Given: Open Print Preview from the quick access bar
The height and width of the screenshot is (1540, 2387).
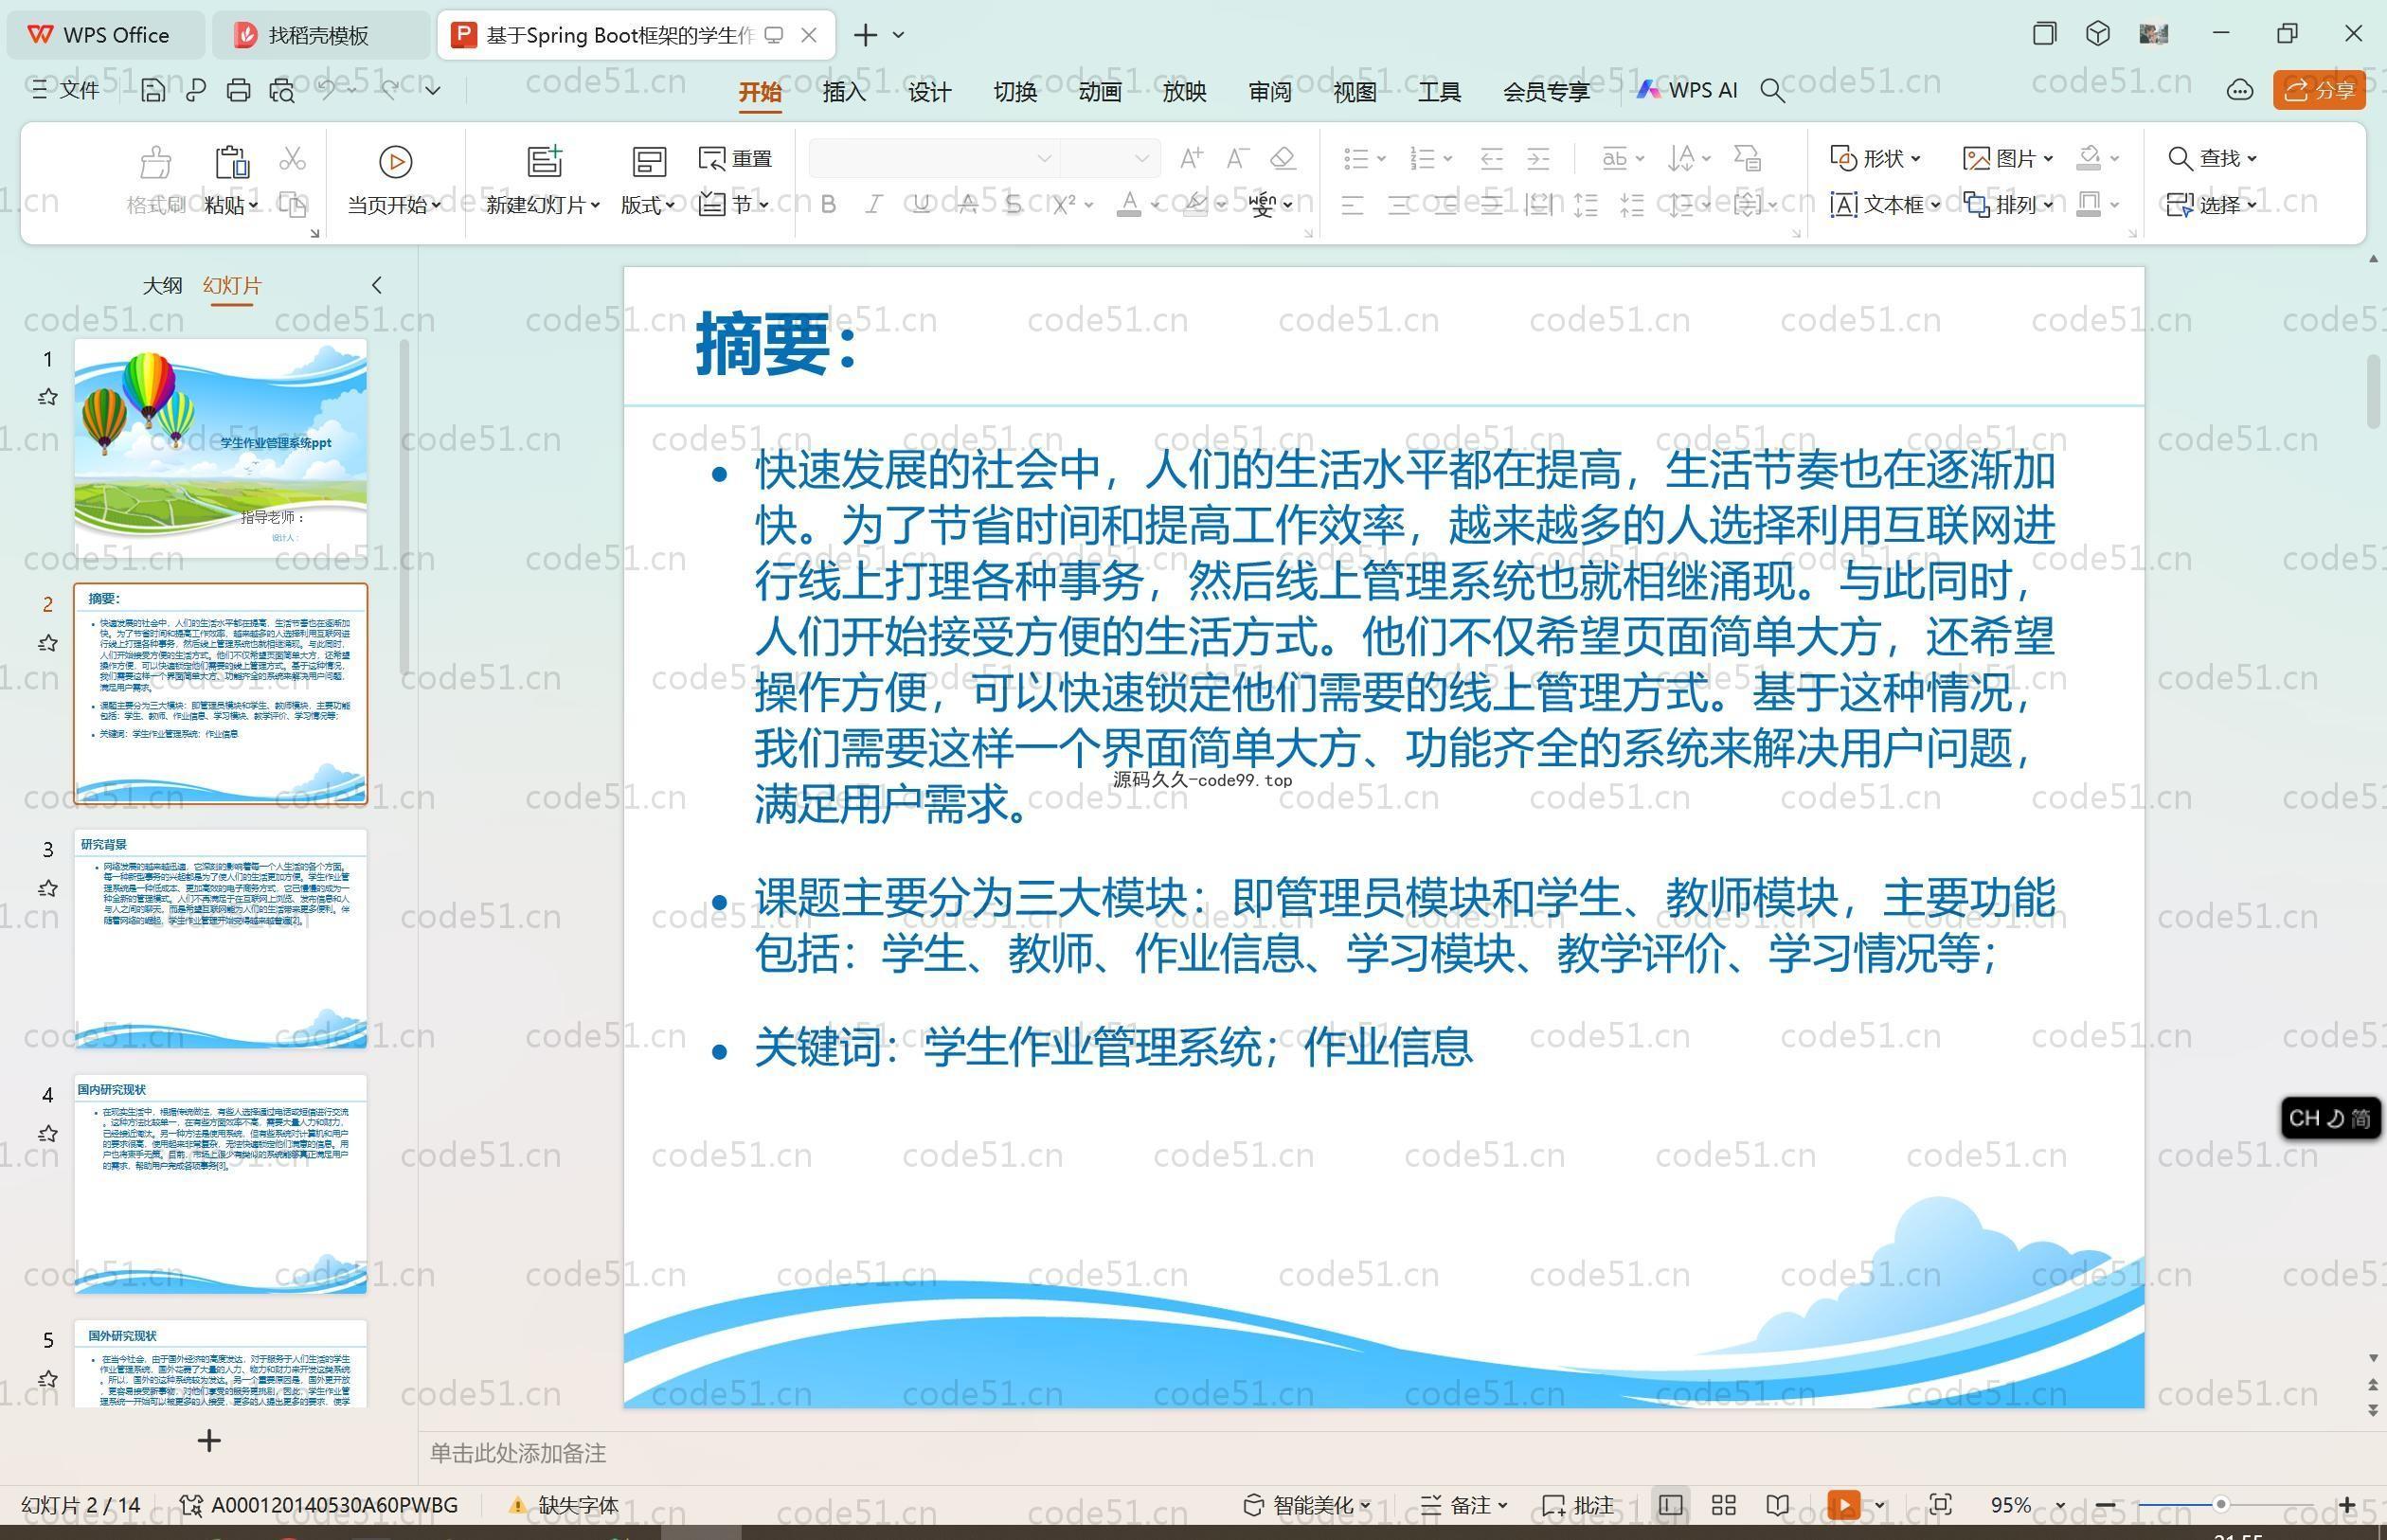Looking at the screenshot, I should point(282,91).
